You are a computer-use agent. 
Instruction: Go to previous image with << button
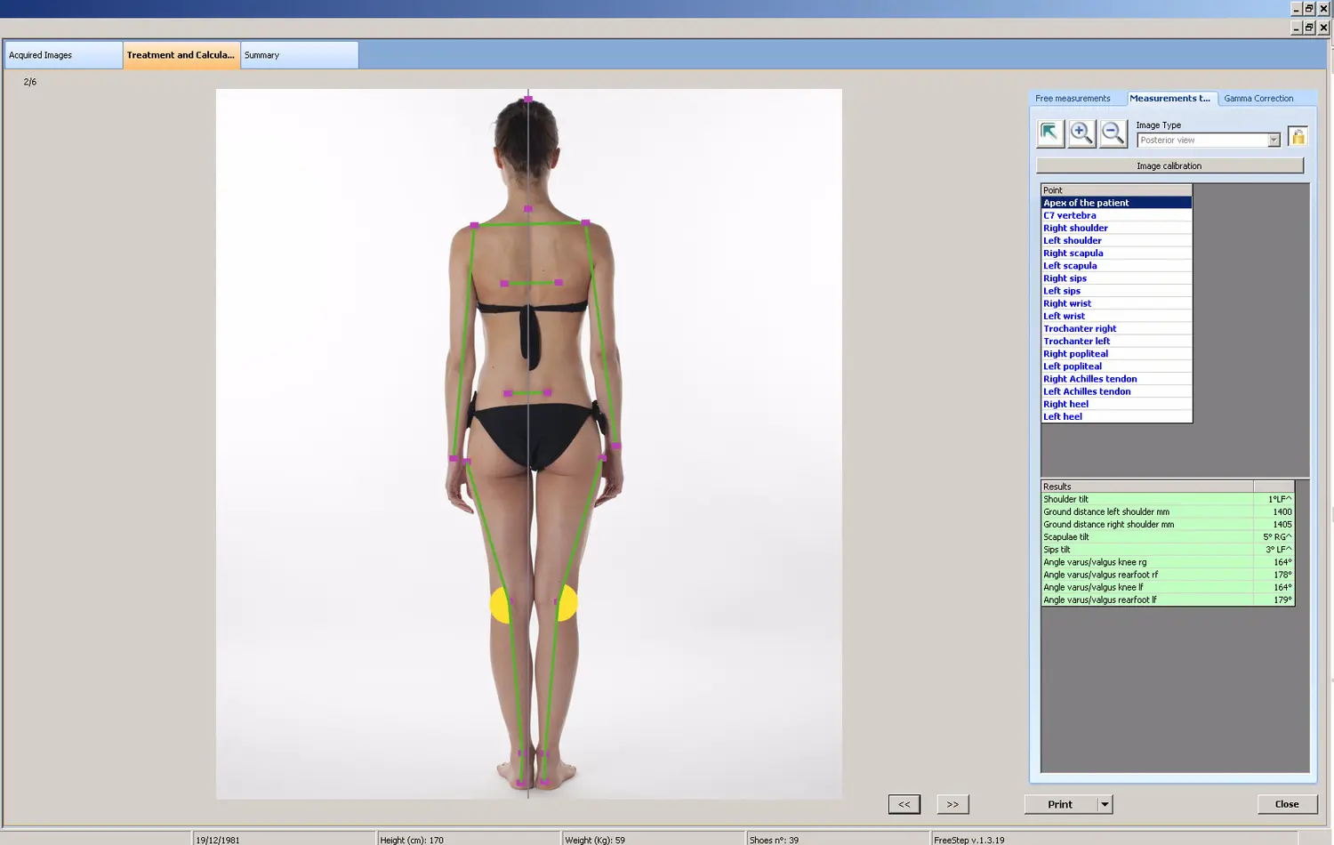904,804
